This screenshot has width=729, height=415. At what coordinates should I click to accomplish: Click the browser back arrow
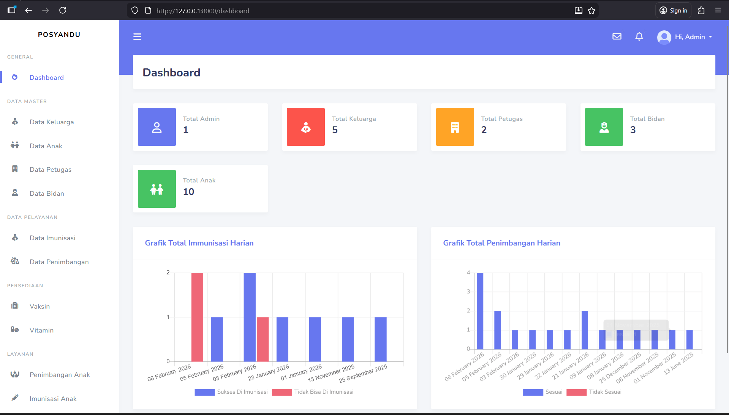pos(28,11)
